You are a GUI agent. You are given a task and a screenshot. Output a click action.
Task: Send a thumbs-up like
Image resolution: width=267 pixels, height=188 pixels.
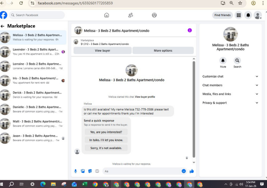pyautogui.click(x=192, y=171)
